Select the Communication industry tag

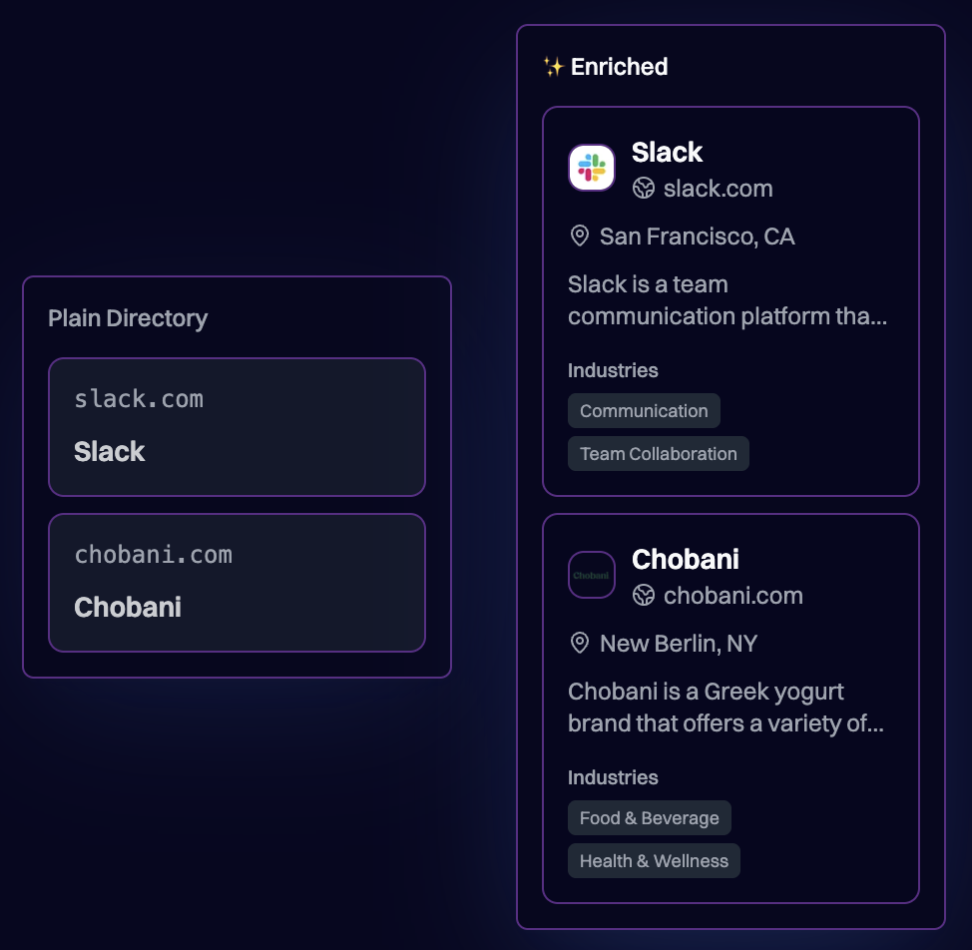(644, 410)
